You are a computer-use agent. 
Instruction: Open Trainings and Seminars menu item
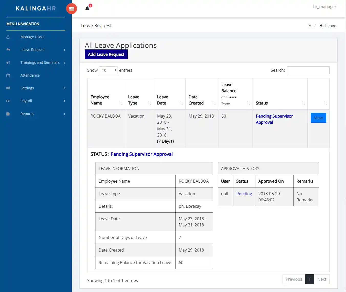click(40, 62)
